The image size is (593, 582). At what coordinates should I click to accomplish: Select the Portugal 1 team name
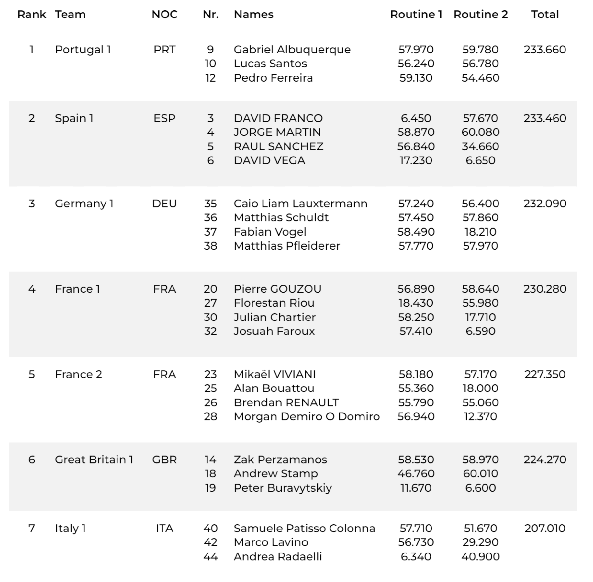coord(83,50)
